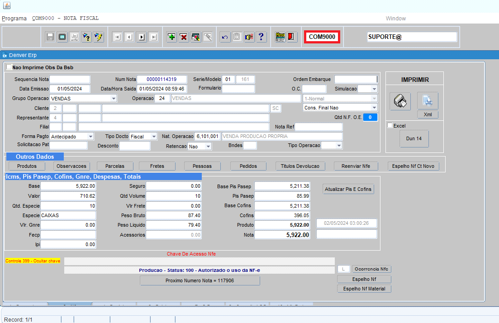Screen dimensions: 499x323
Task: Open the Tipo Operacao dropdown
Action: (339, 145)
